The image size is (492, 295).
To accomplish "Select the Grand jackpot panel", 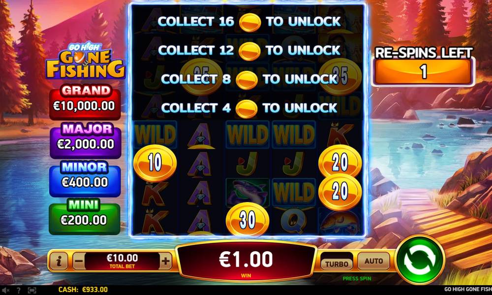I will (x=85, y=102).
